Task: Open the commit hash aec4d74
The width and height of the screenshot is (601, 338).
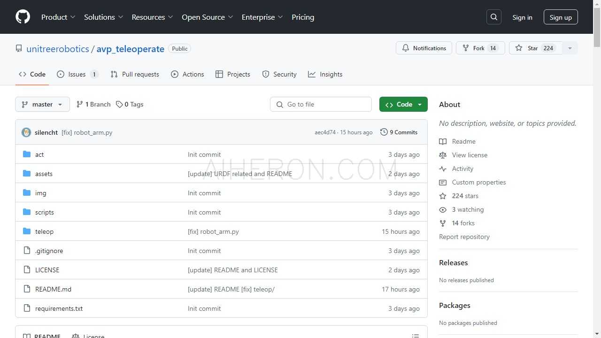Action: (x=325, y=132)
